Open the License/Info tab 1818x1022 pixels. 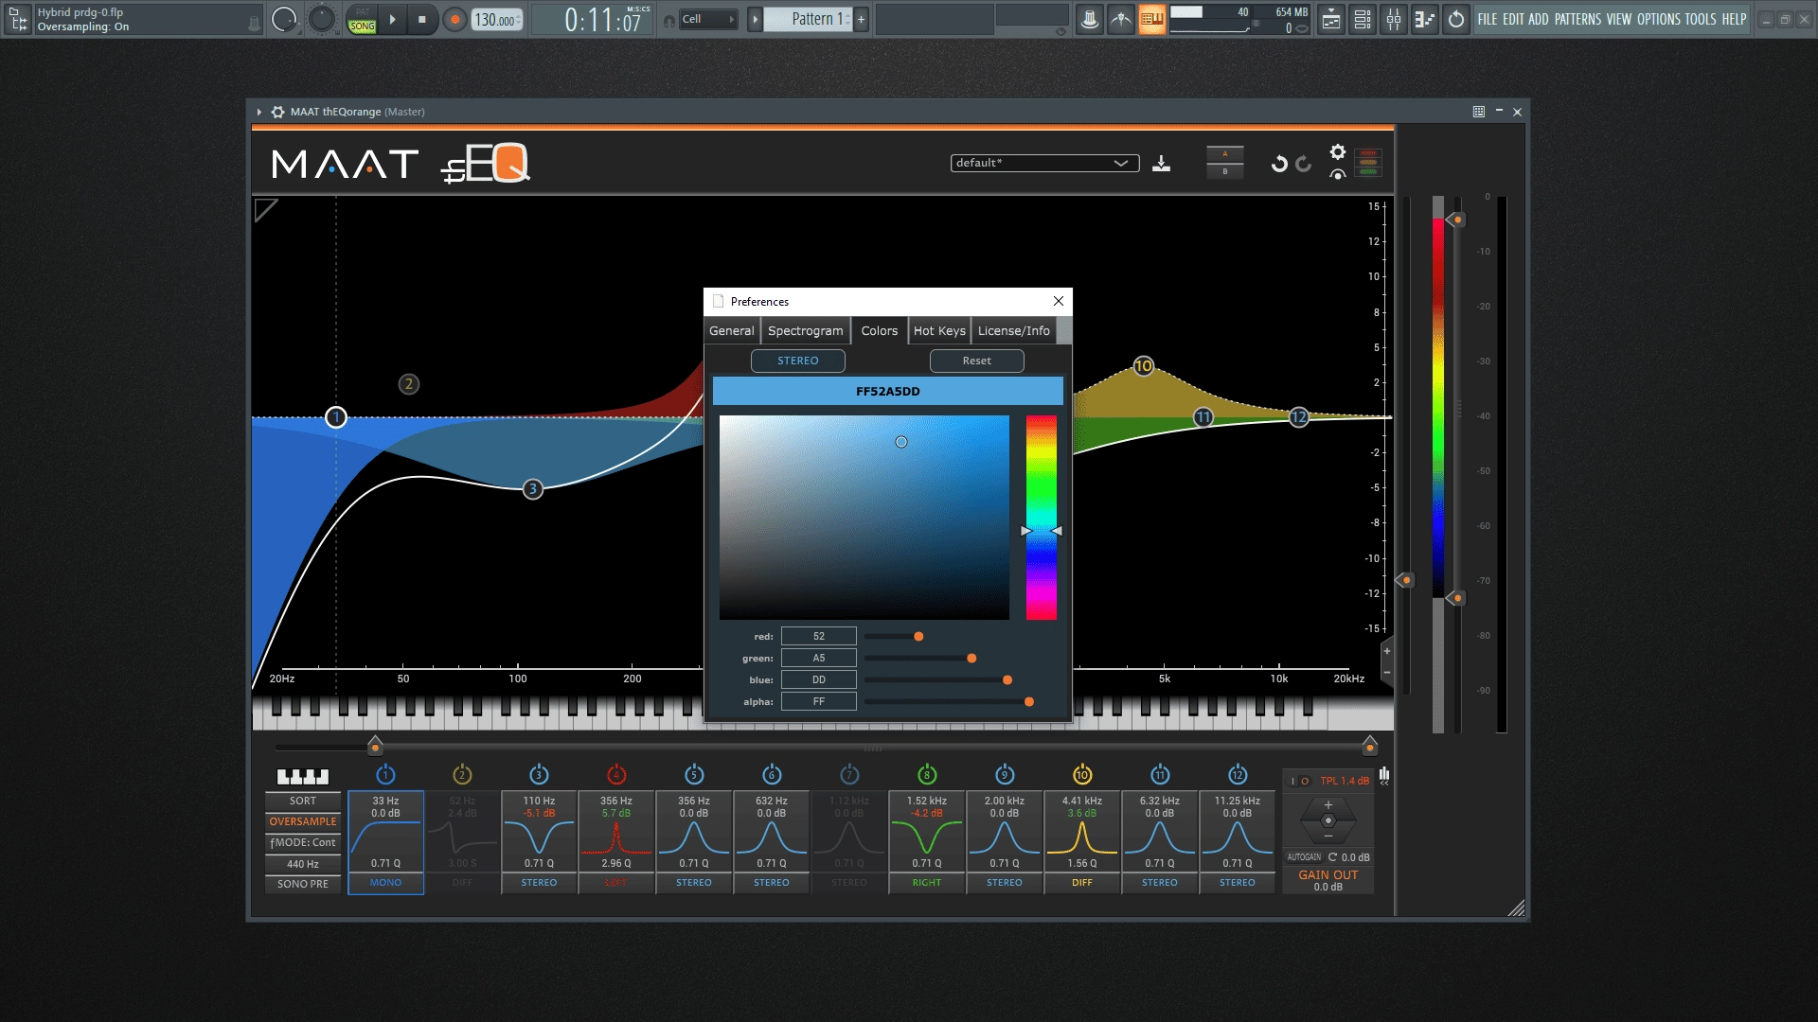[1014, 330]
